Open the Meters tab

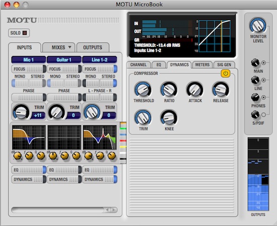(202, 65)
